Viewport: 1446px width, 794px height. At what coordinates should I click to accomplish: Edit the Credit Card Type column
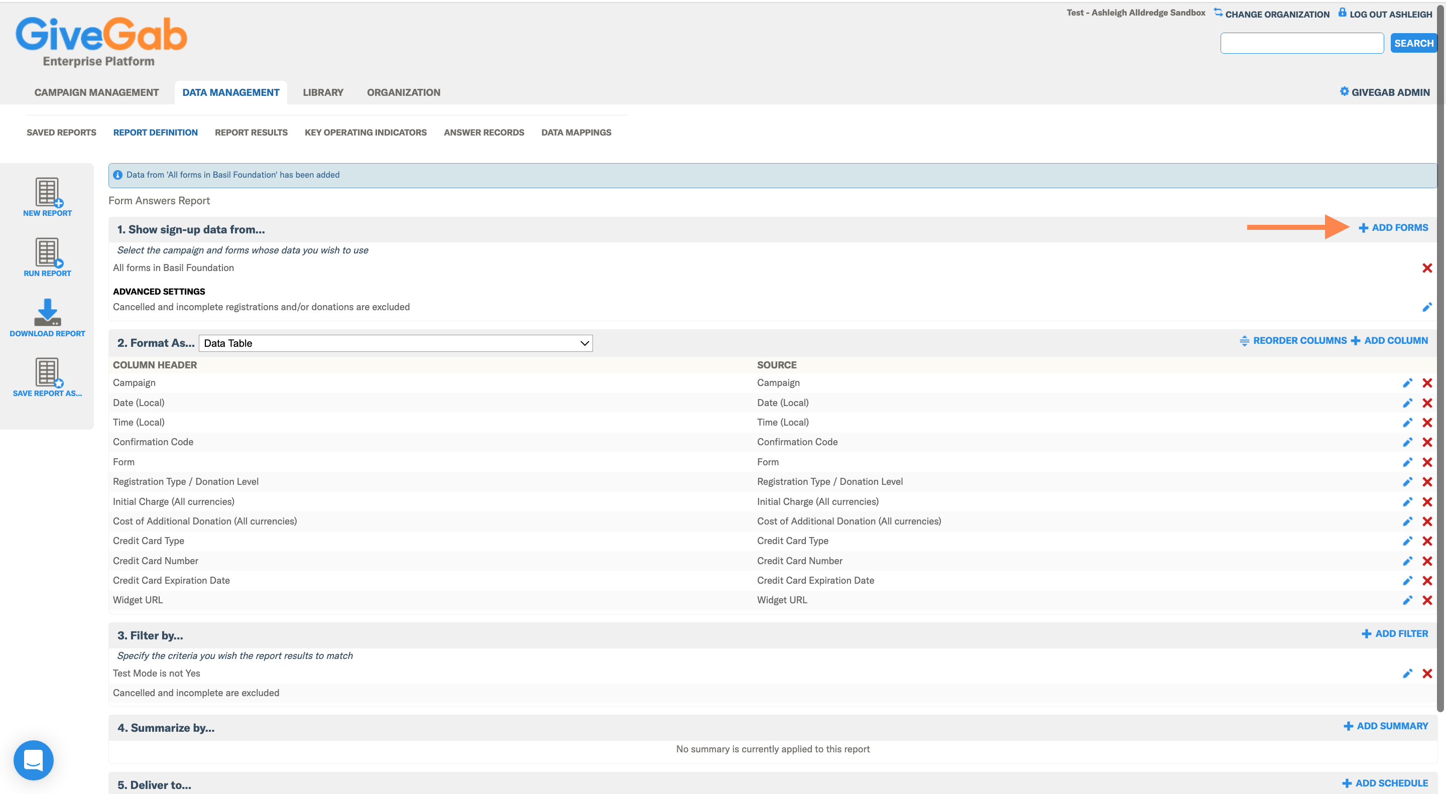pos(1407,541)
